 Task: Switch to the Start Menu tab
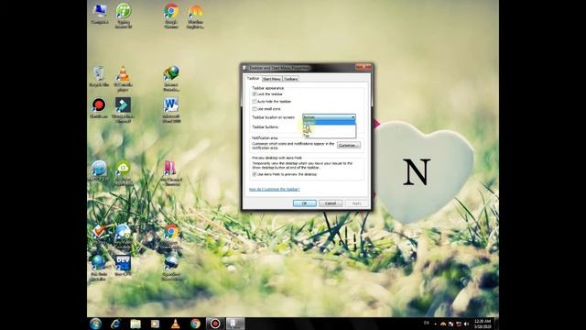click(x=272, y=79)
